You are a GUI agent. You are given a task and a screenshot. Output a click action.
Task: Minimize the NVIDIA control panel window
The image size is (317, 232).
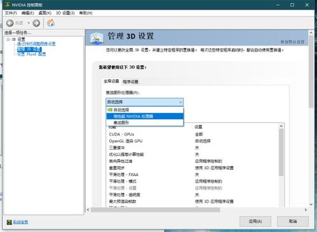(278, 5)
